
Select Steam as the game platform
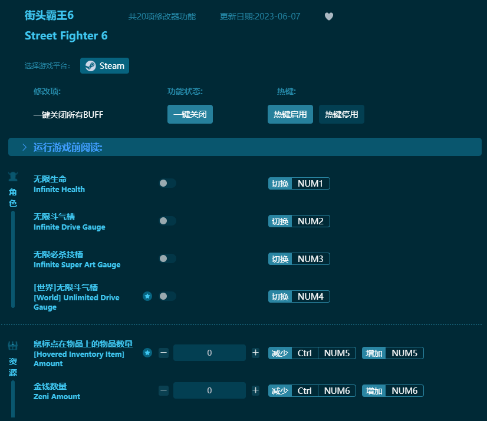click(x=104, y=65)
